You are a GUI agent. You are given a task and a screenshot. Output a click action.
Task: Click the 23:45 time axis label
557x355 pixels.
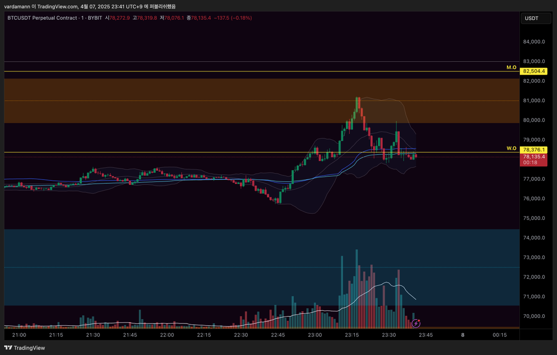[426, 335]
